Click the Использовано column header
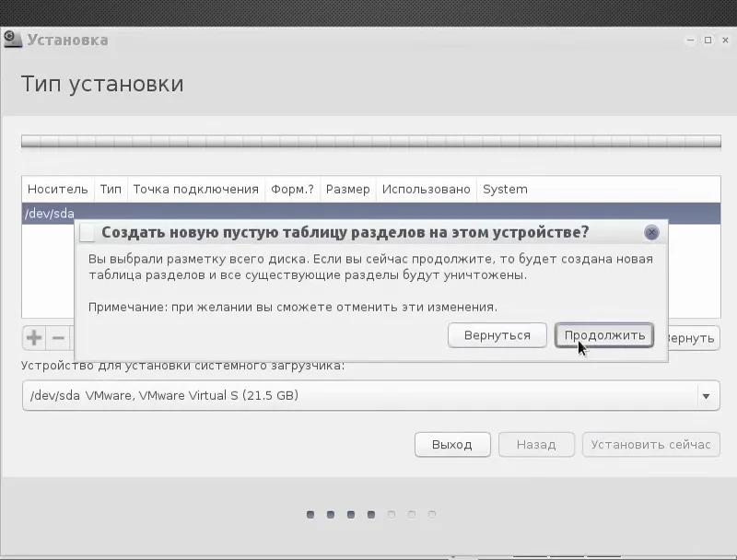Image resolution: width=737 pixels, height=560 pixels. click(x=427, y=190)
